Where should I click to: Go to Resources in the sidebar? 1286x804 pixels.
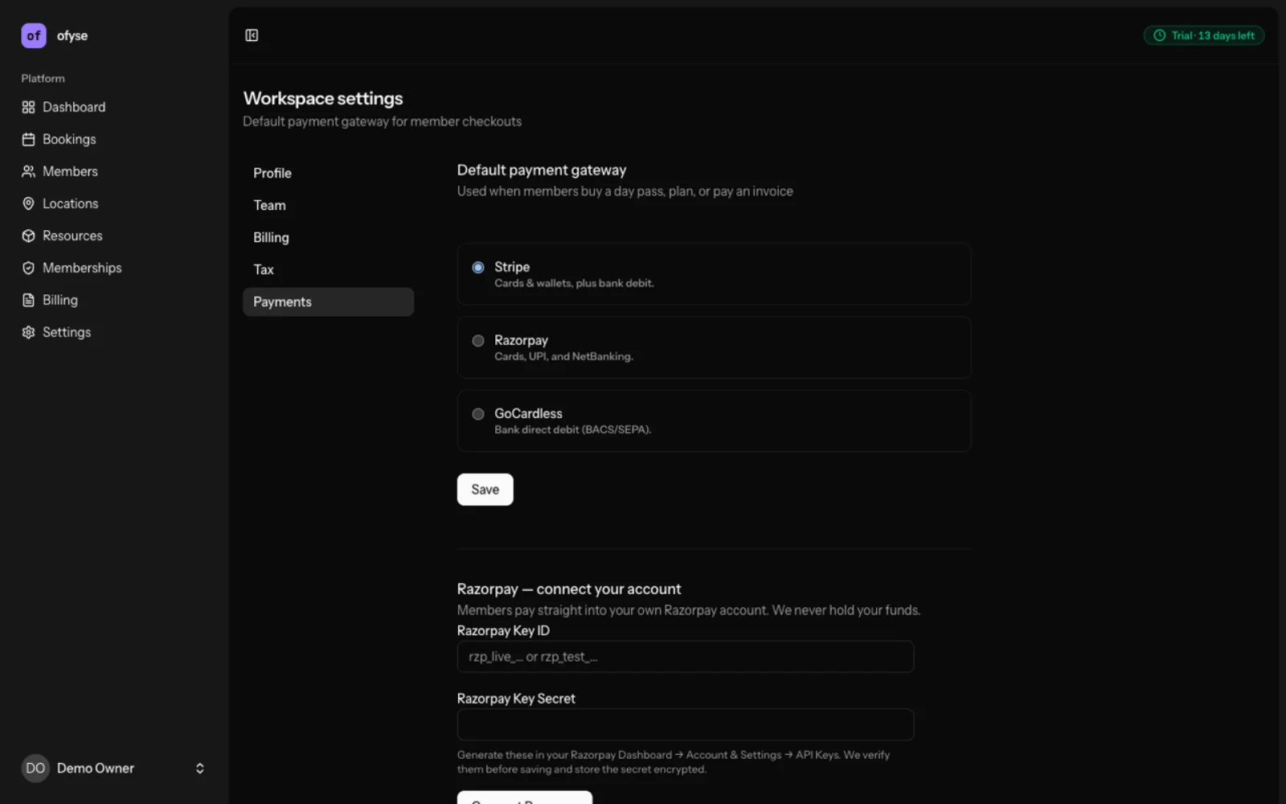[x=72, y=236]
